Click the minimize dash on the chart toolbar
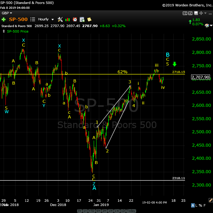The image size is (213, 213). click(x=210, y=14)
